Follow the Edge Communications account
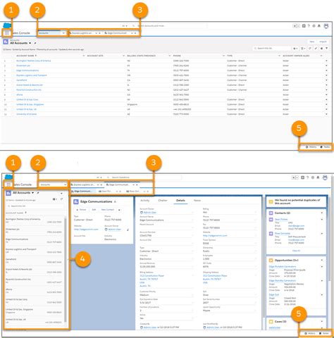334x338 pixels. tap(81, 210)
